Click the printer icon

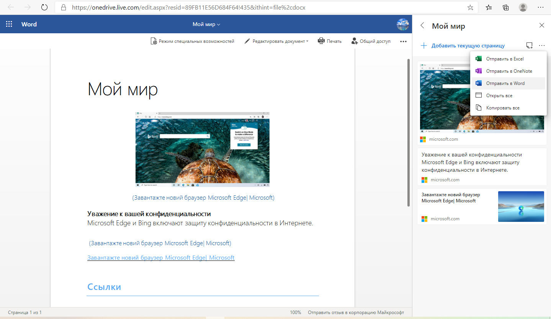coord(321,41)
